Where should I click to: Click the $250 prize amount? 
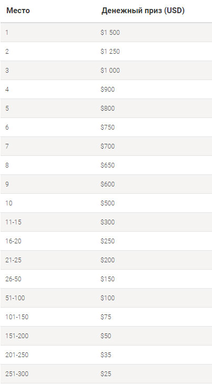pyautogui.click(x=108, y=241)
